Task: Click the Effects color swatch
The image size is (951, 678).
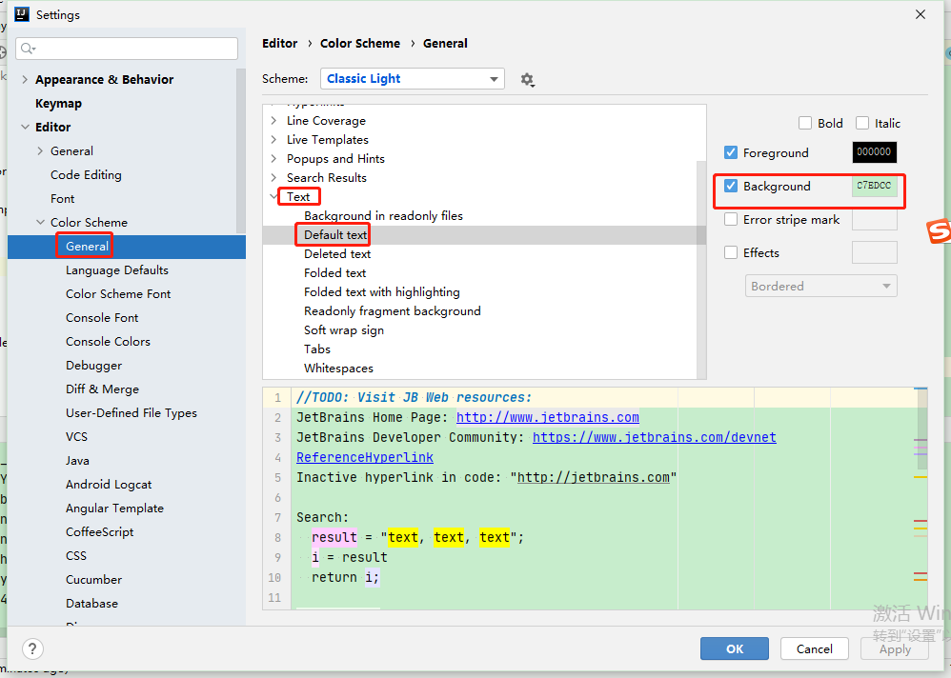Action: (874, 252)
